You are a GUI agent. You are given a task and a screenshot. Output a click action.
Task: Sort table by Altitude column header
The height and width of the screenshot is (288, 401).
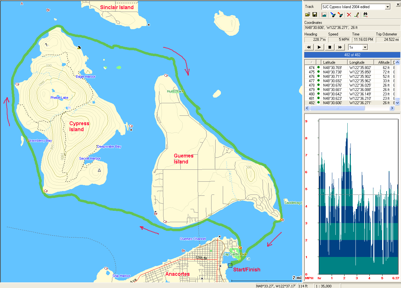click(x=383, y=62)
